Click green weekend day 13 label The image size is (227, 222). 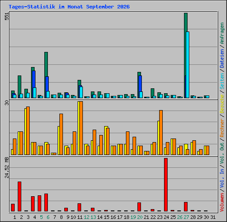93,217
